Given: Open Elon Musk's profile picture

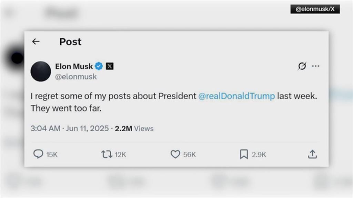Looking at the screenshot, I should (x=41, y=71).
